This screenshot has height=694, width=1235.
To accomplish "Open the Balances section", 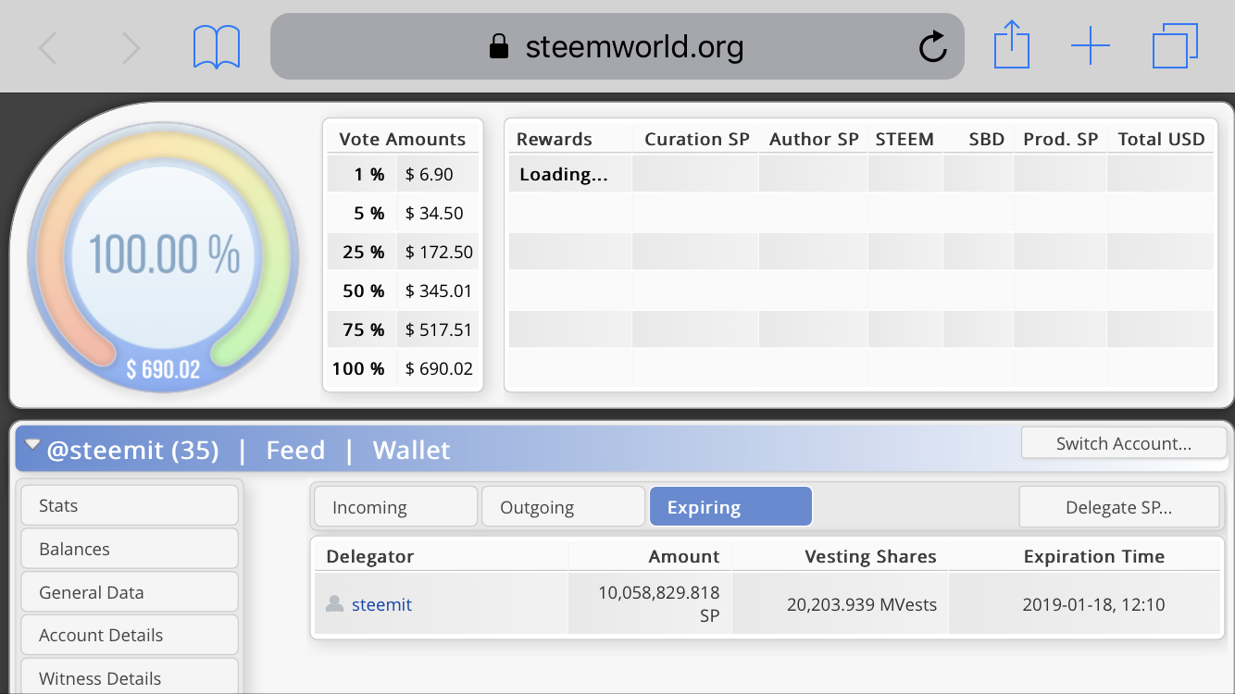I will click(x=130, y=549).
